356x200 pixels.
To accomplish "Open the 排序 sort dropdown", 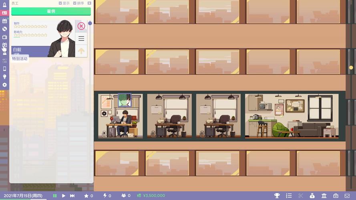I will pyautogui.click(x=78, y=3).
